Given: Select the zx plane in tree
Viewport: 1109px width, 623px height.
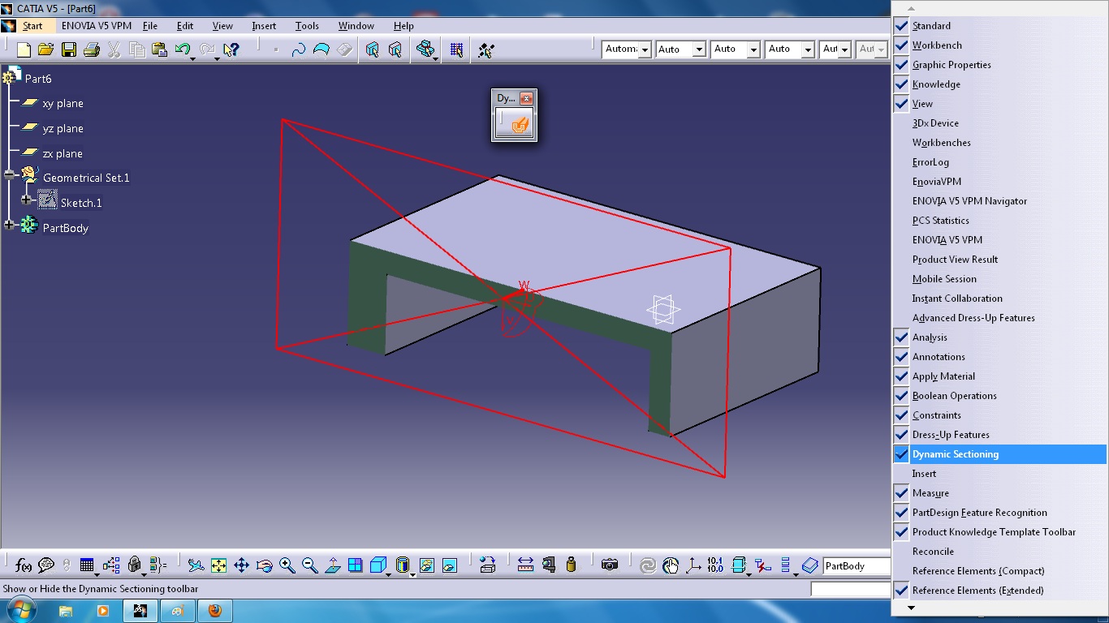Looking at the screenshot, I should click(x=63, y=154).
